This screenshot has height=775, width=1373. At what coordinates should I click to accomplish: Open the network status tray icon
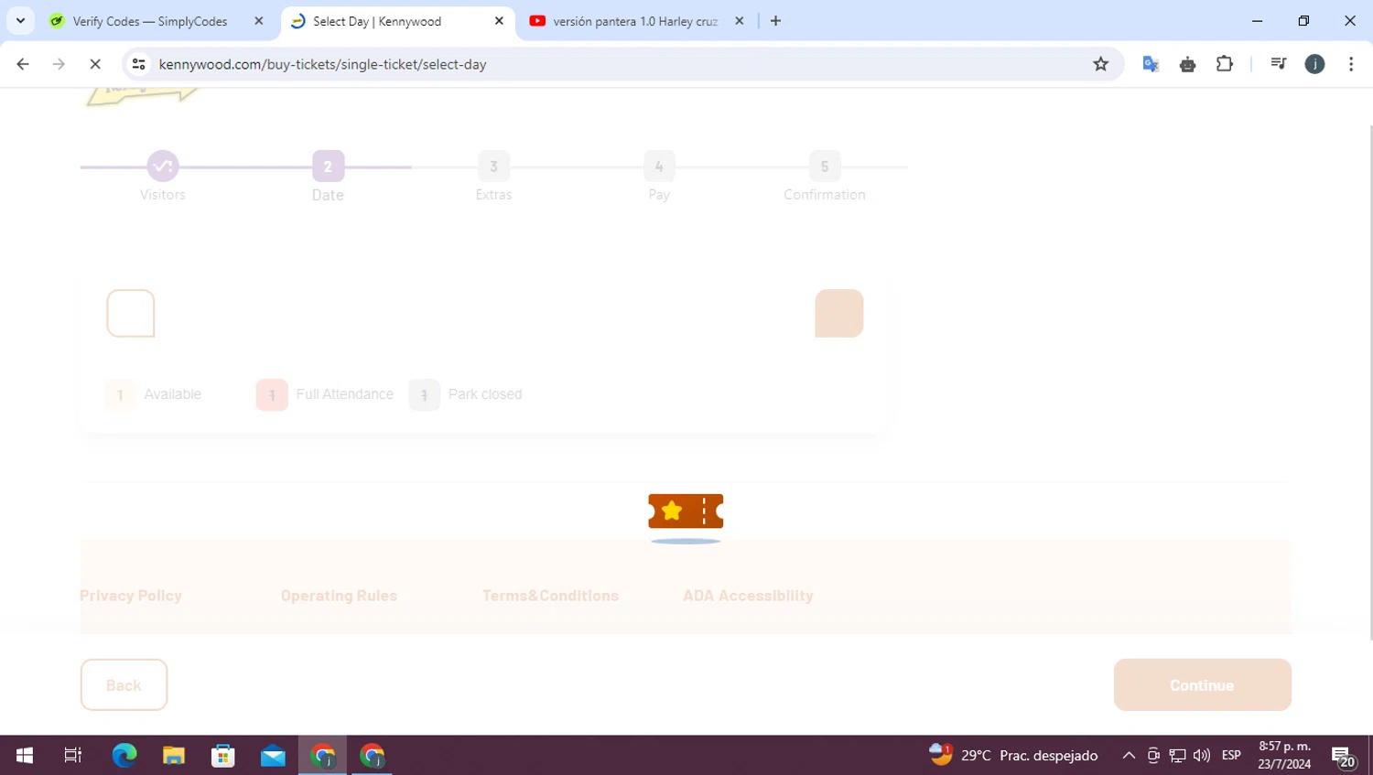[x=1178, y=755]
